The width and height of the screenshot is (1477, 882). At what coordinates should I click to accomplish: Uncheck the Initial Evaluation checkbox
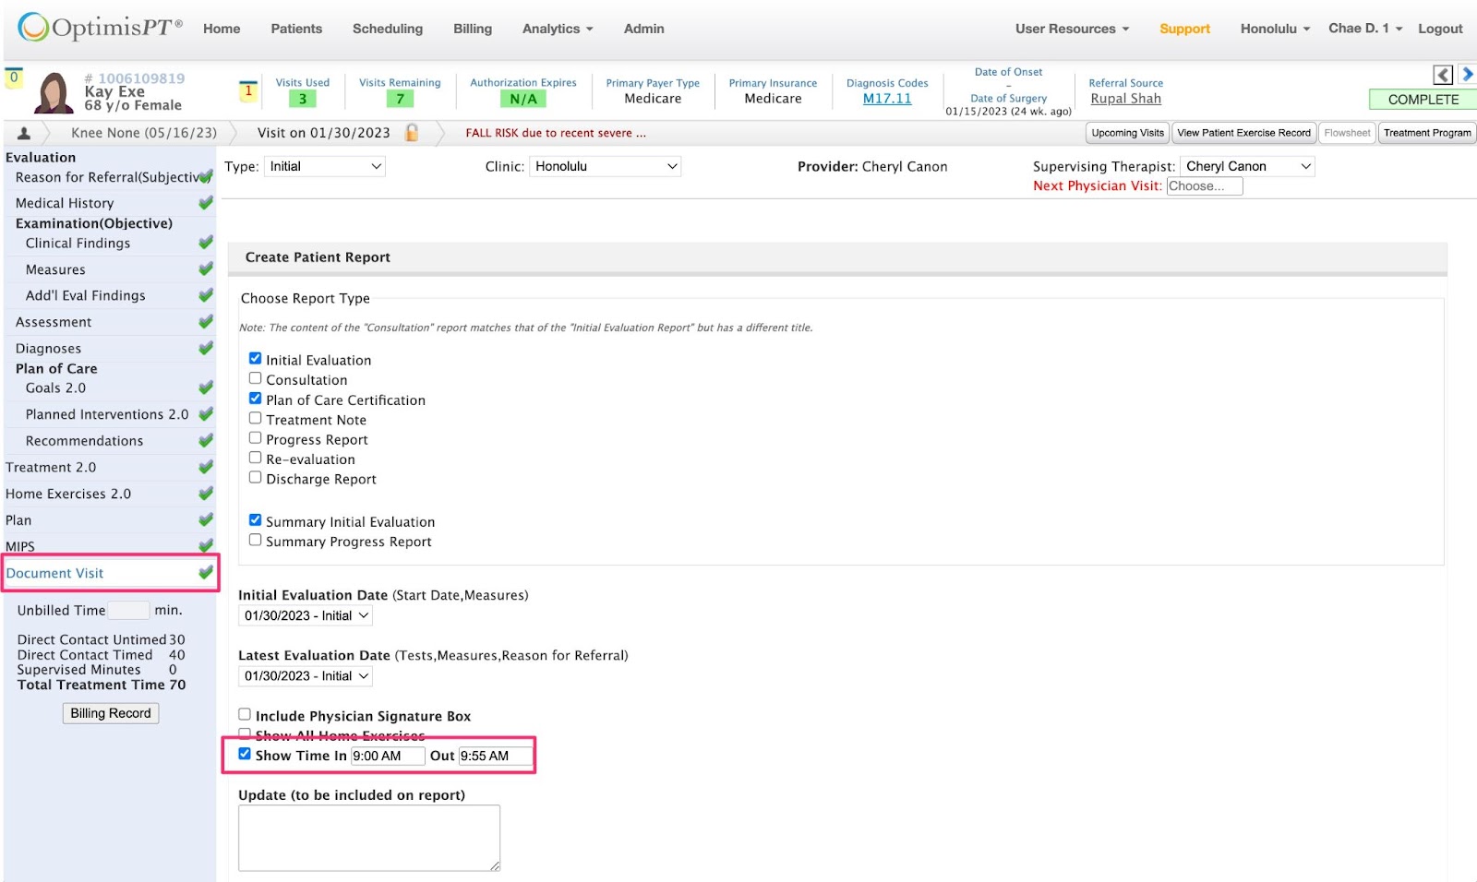tap(255, 359)
